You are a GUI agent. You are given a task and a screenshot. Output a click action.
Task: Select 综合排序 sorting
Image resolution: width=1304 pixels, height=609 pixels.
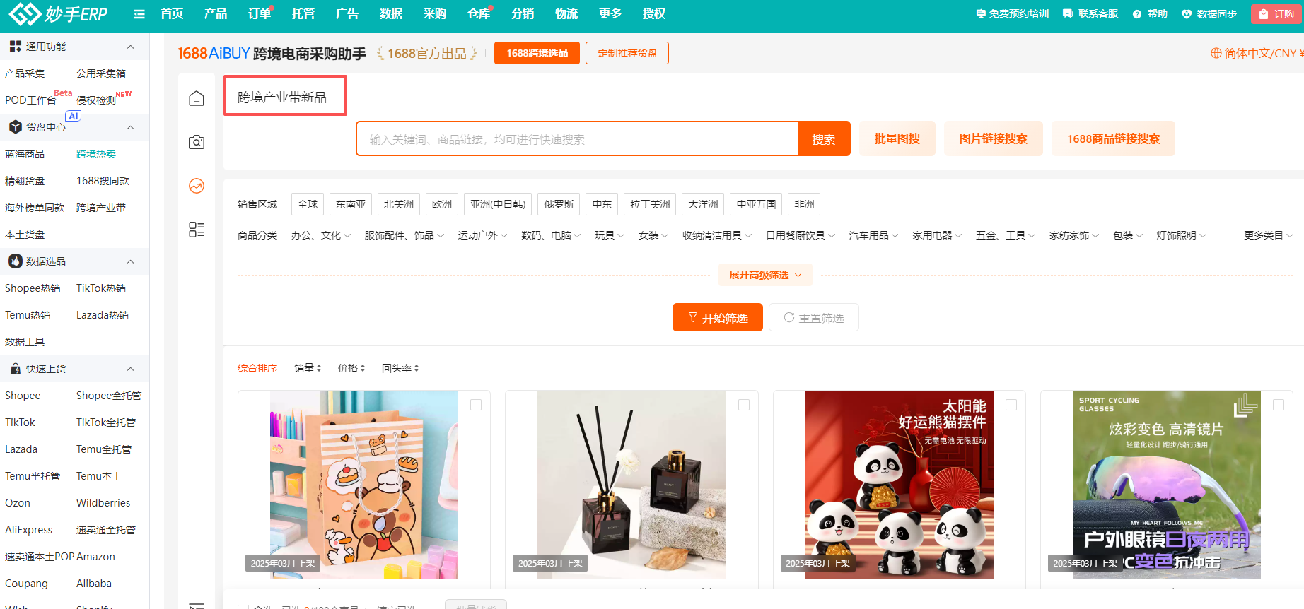click(257, 368)
